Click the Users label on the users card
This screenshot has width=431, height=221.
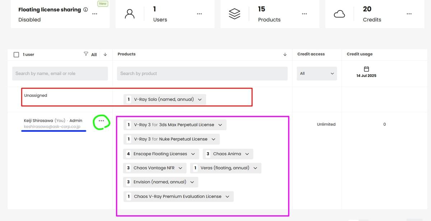[x=160, y=20]
